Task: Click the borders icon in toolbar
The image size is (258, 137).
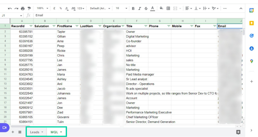Action: [x=168, y=8]
